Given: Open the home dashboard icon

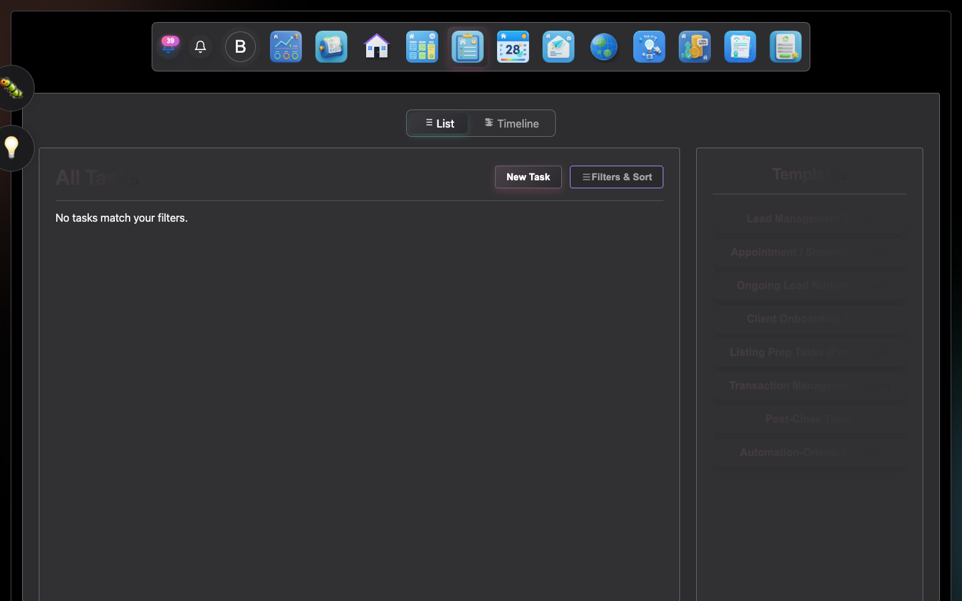Looking at the screenshot, I should pyautogui.click(x=376, y=47).
